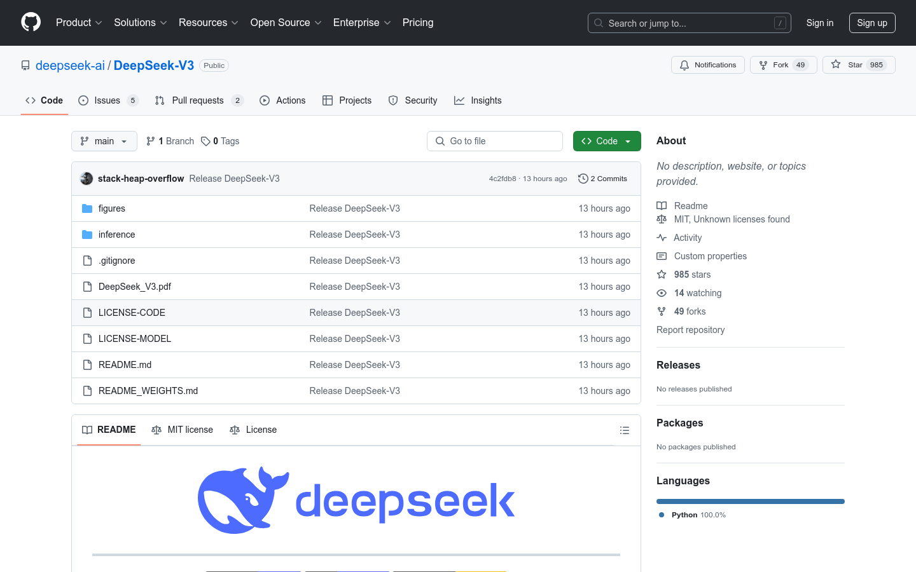This screenshot has width=916, height=572.
Task: Click the figures folder icon
Action: pos(87,208)
